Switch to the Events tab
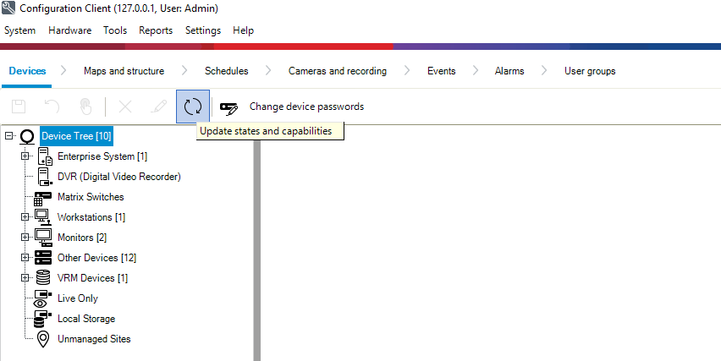Screen dimensions: 721x361 click(442, 71)
